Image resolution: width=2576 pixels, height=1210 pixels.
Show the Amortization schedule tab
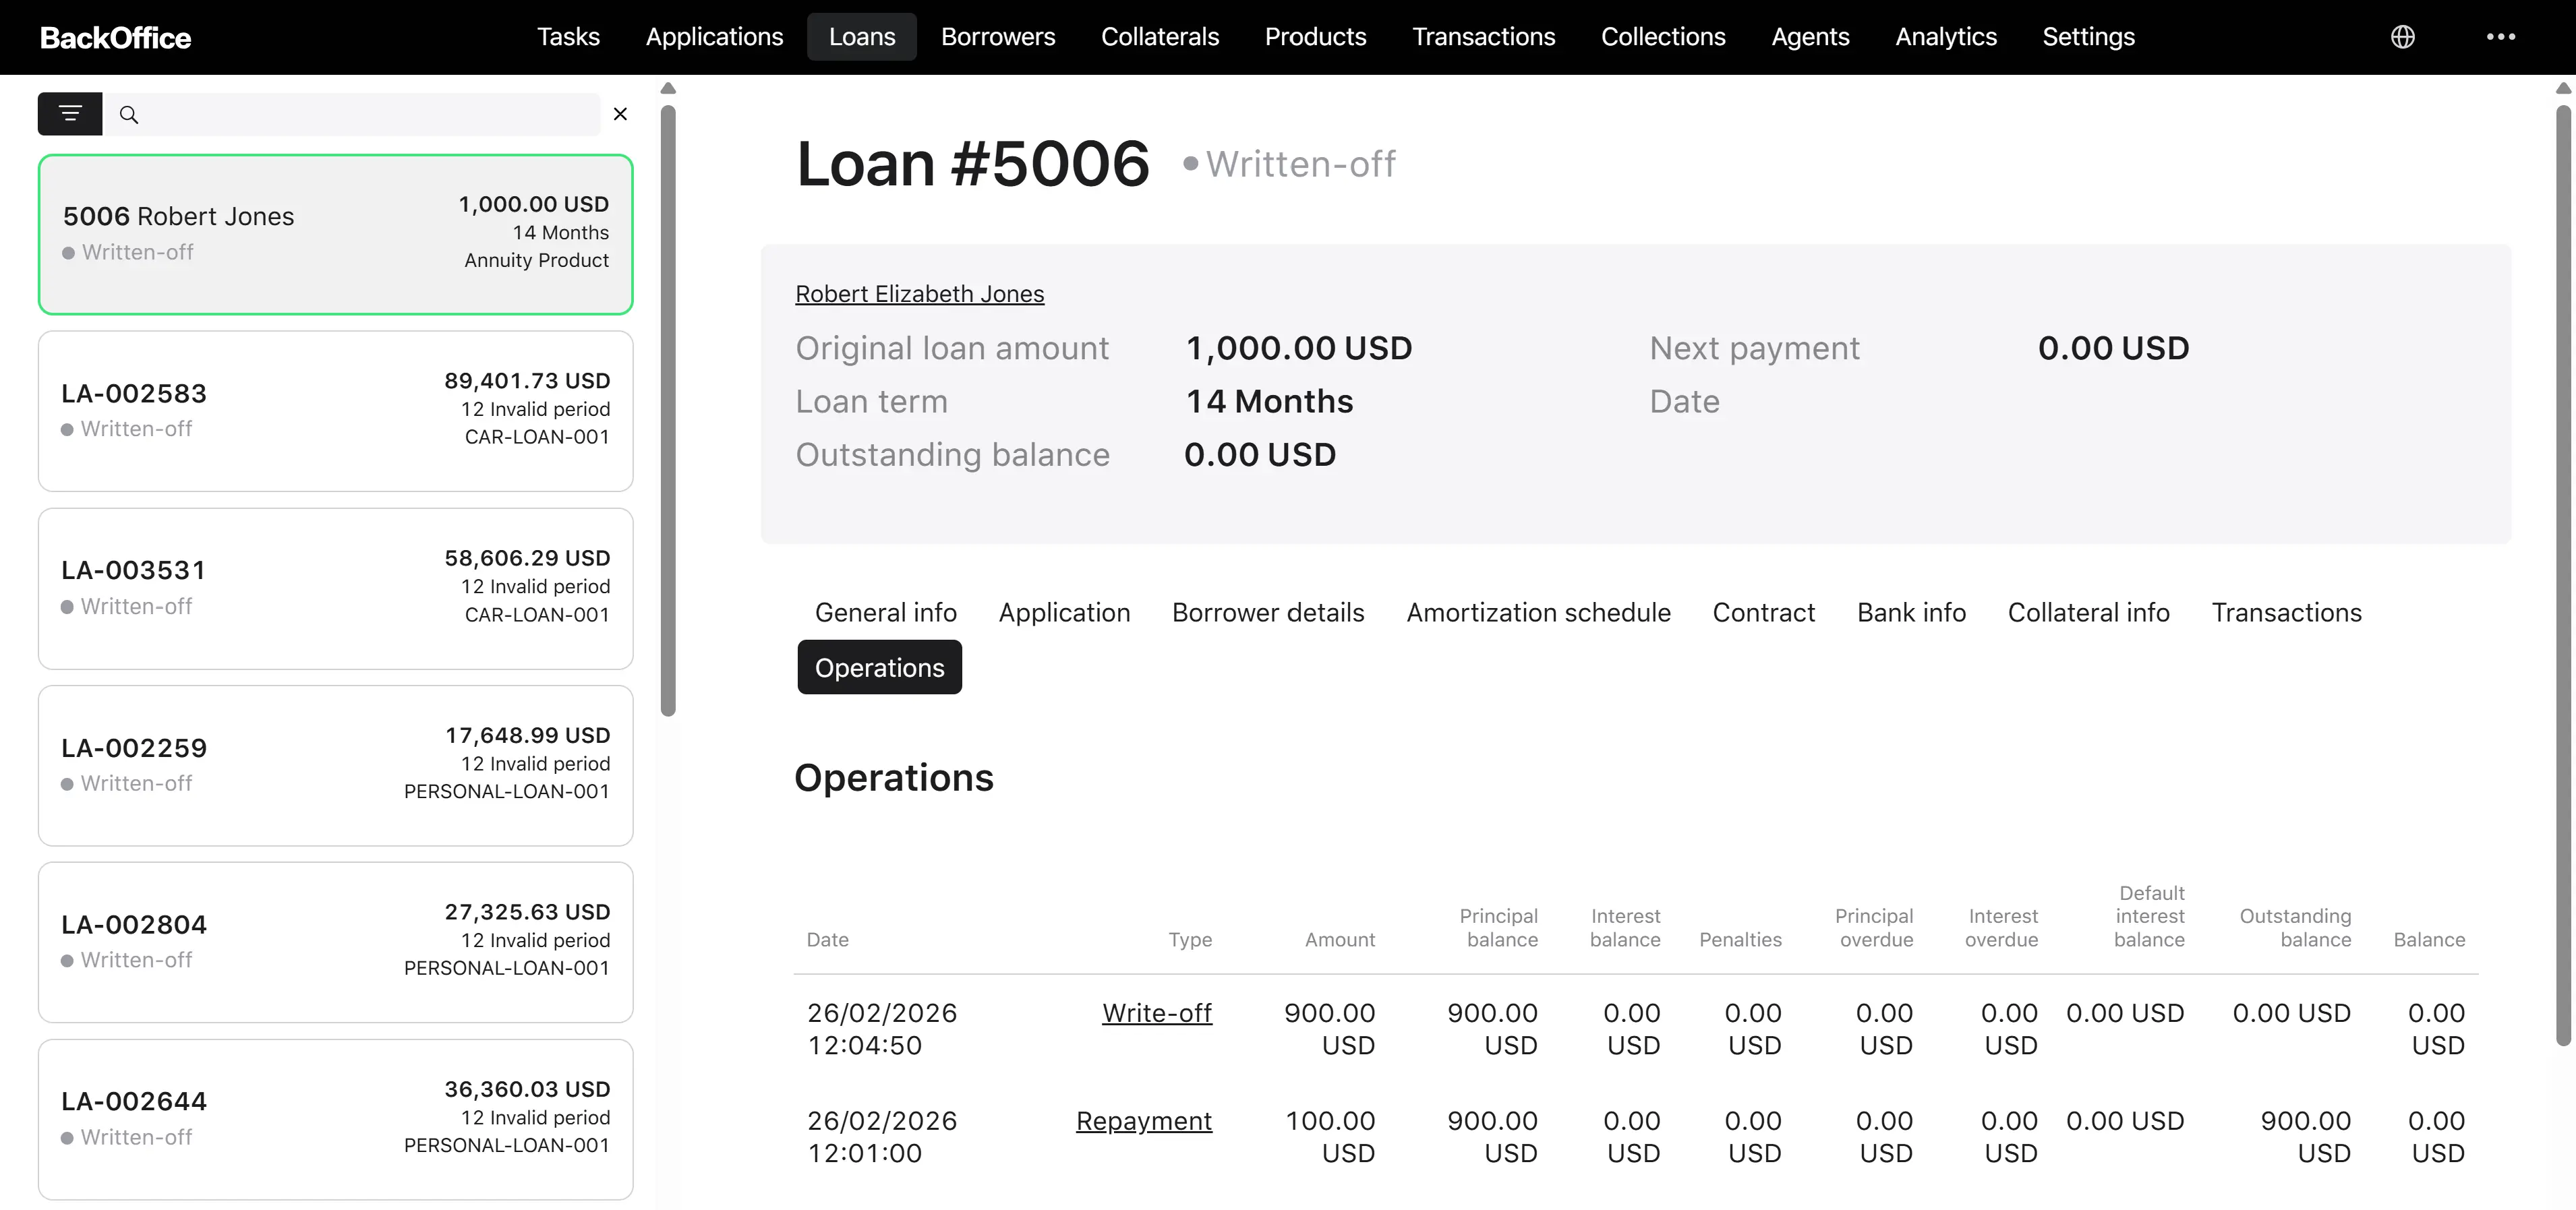pos(1538,612)
